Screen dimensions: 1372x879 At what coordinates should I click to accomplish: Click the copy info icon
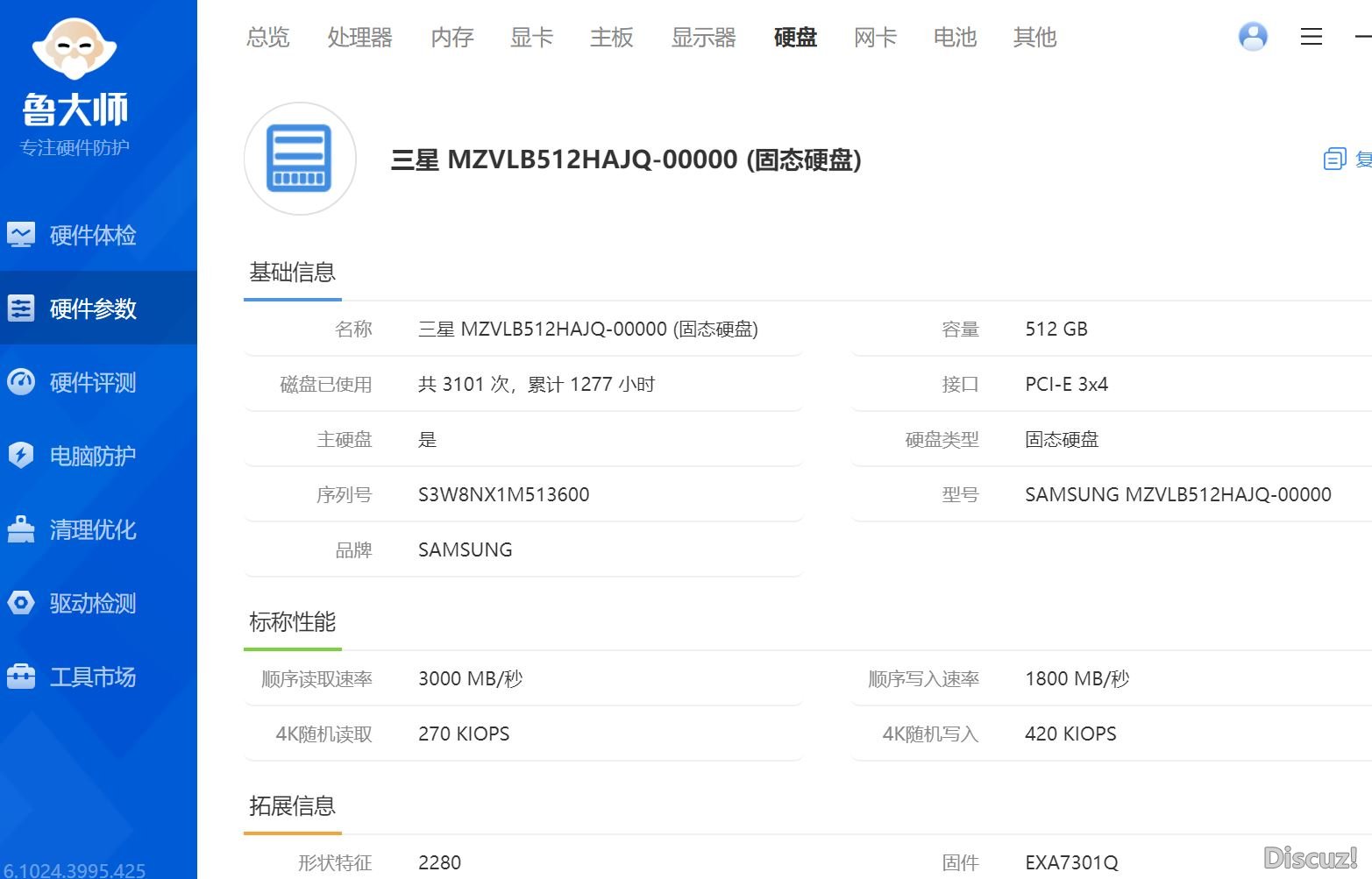pyautogui.click(x=1334, y=159)
